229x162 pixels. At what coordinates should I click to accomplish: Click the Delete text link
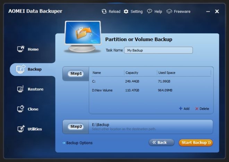pyautogui.click(x=204, y=108)
